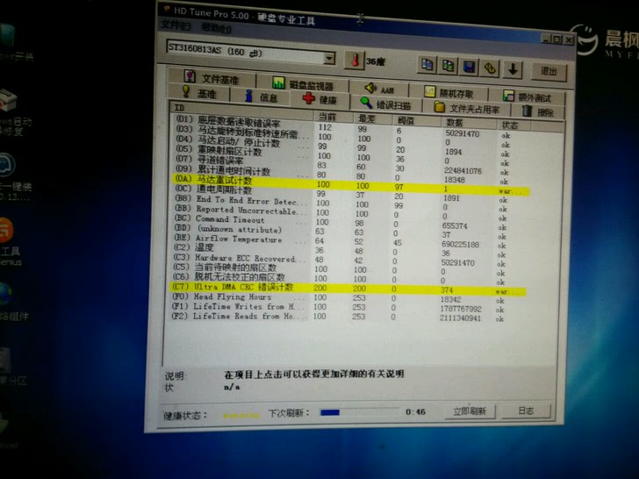639x479 pixels.
Task: Click the 数据 column header
Action: 469,123
